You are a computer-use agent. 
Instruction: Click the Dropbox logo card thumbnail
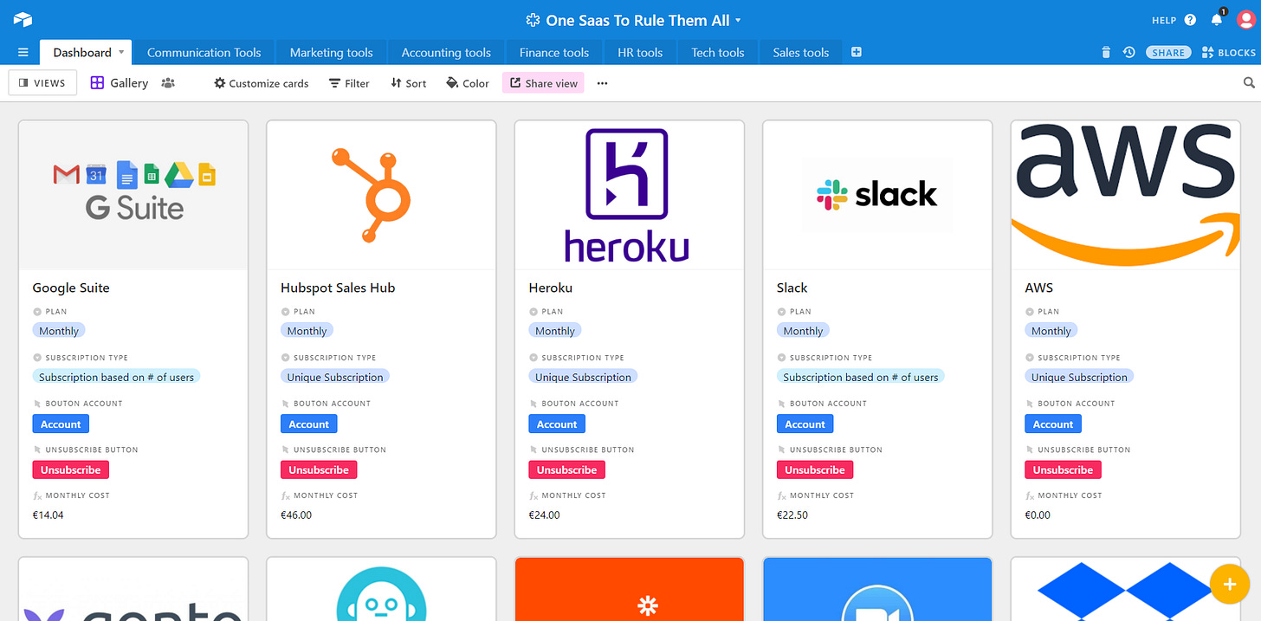(1126, 589)
